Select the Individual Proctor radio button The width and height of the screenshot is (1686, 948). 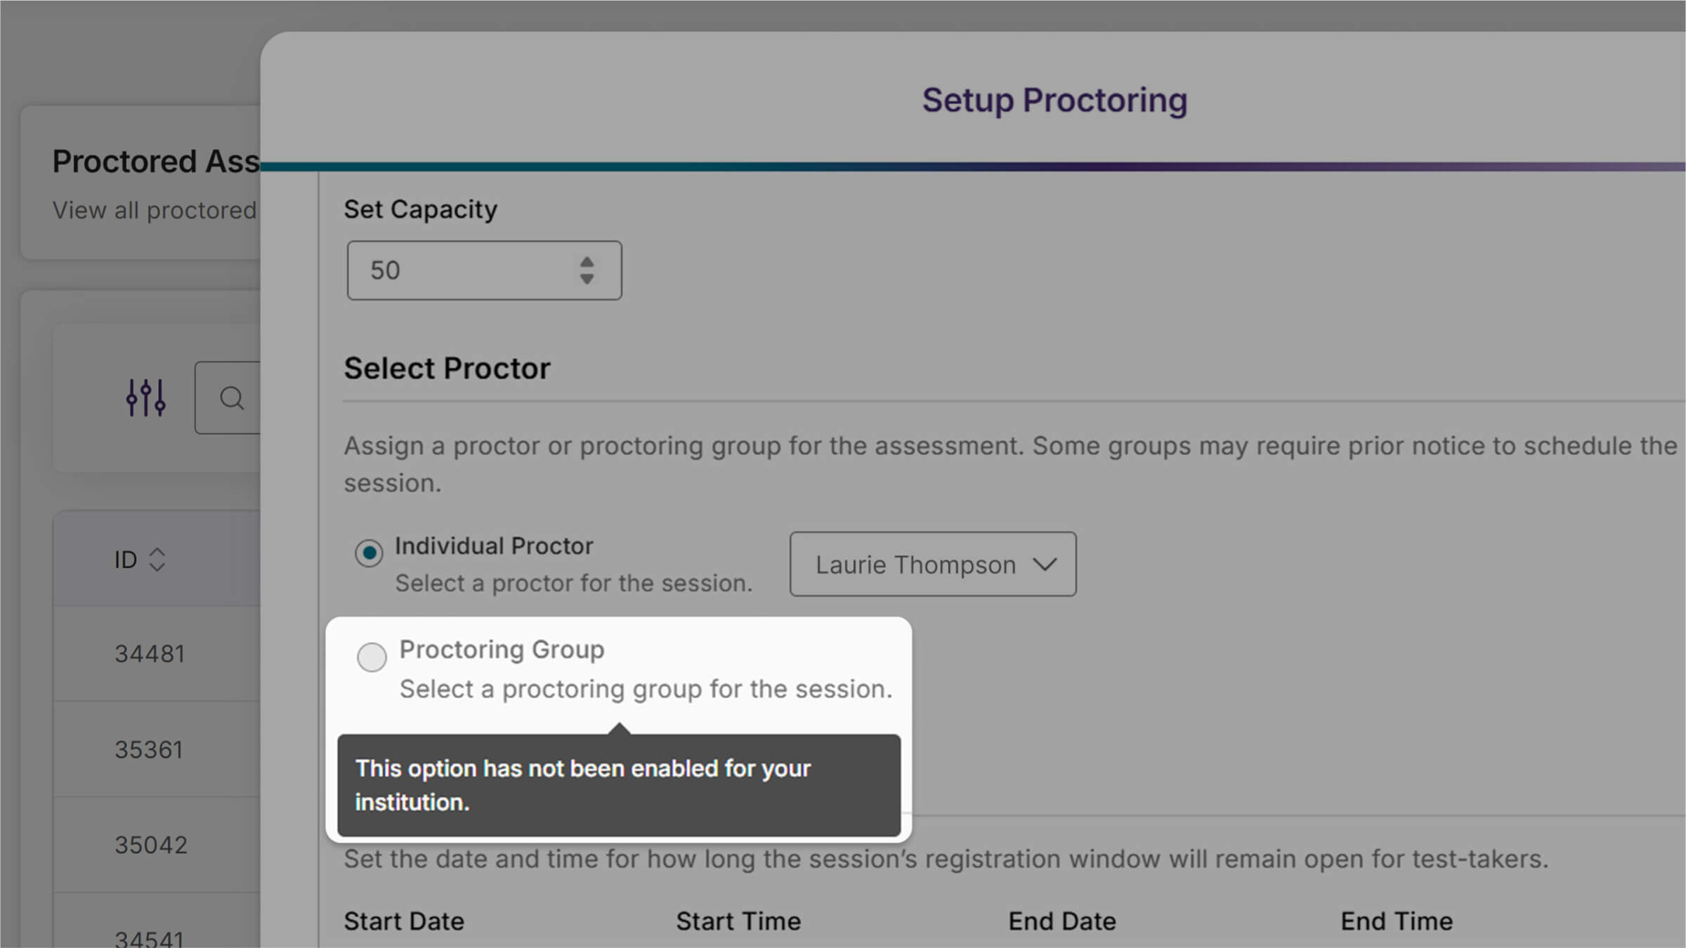tap(369, 553)
